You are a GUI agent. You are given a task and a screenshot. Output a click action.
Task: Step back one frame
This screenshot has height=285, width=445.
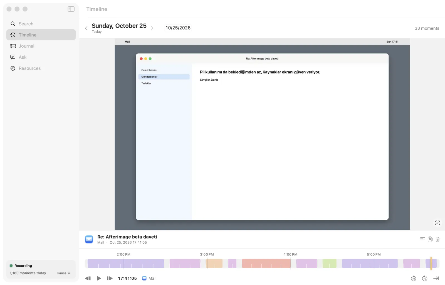click(88, 278)
